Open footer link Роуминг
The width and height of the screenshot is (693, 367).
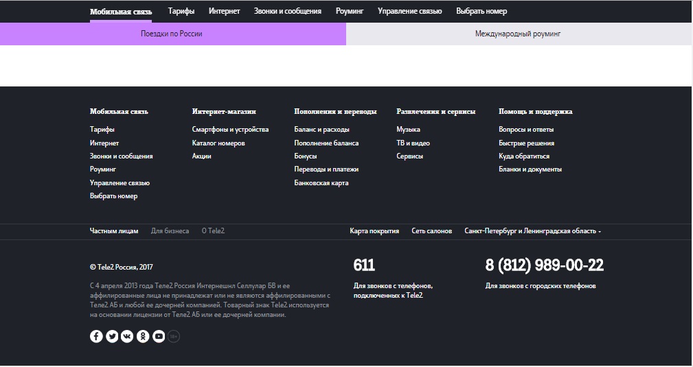point(103,169)
